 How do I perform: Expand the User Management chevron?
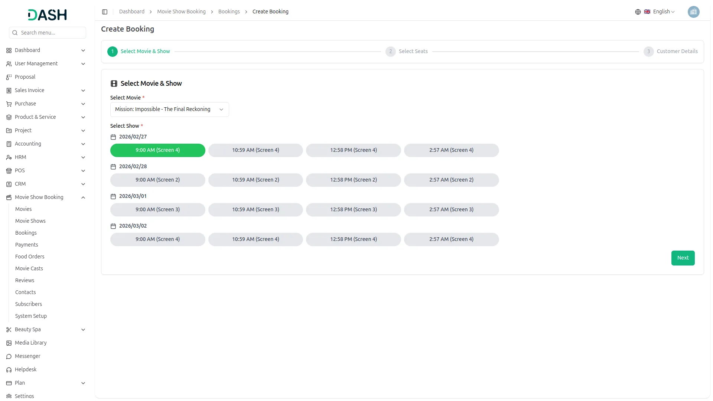tap(83, 64)
